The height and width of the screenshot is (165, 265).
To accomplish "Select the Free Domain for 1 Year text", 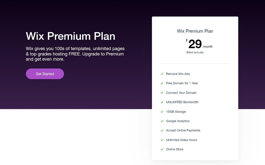I will pos(182,83).
